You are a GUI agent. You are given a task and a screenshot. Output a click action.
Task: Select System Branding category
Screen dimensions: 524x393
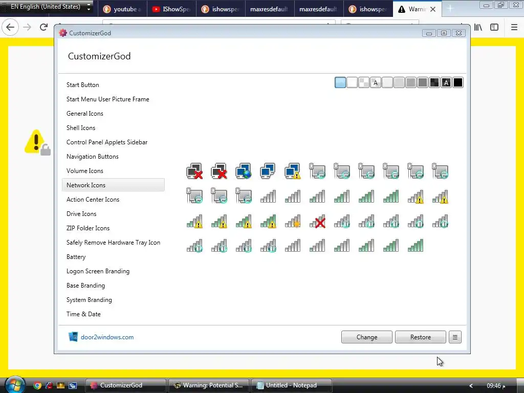(89, 300)
